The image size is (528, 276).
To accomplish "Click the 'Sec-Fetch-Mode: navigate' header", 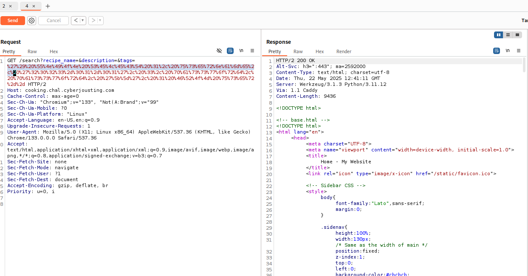I will coord(43,168).
